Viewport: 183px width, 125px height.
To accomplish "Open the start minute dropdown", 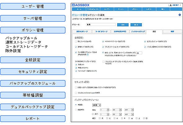I will pyautogui.click(x=117, y=110).
